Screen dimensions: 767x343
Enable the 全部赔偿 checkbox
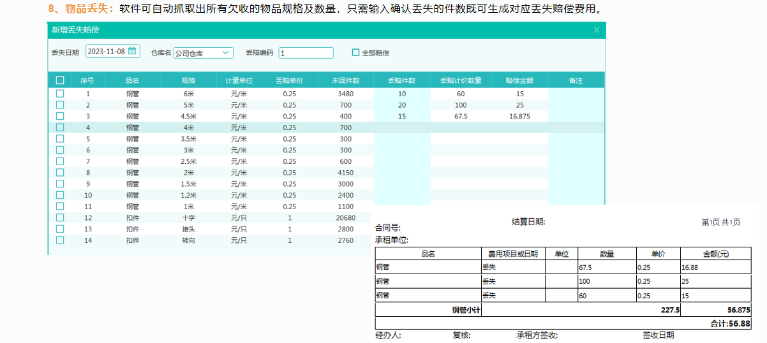(x=356, y=53)
